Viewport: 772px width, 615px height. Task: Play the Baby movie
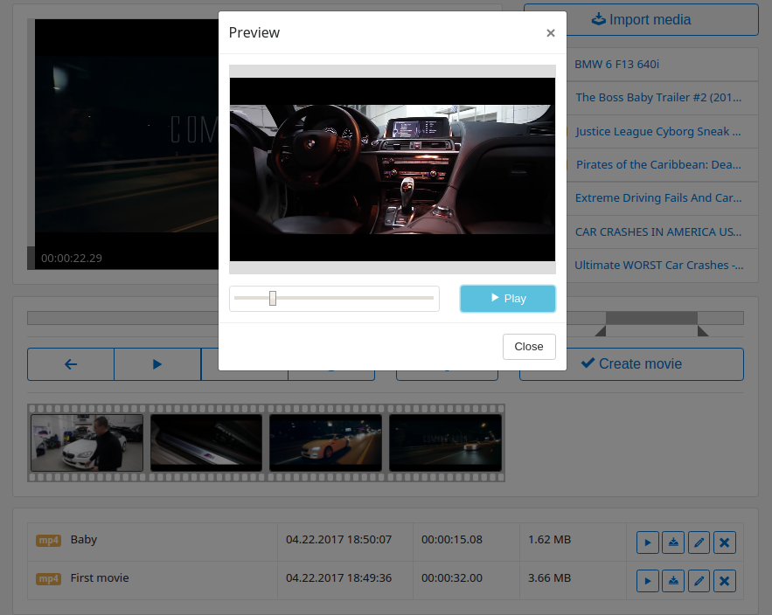pyautogui.click(x=647, y=542)
